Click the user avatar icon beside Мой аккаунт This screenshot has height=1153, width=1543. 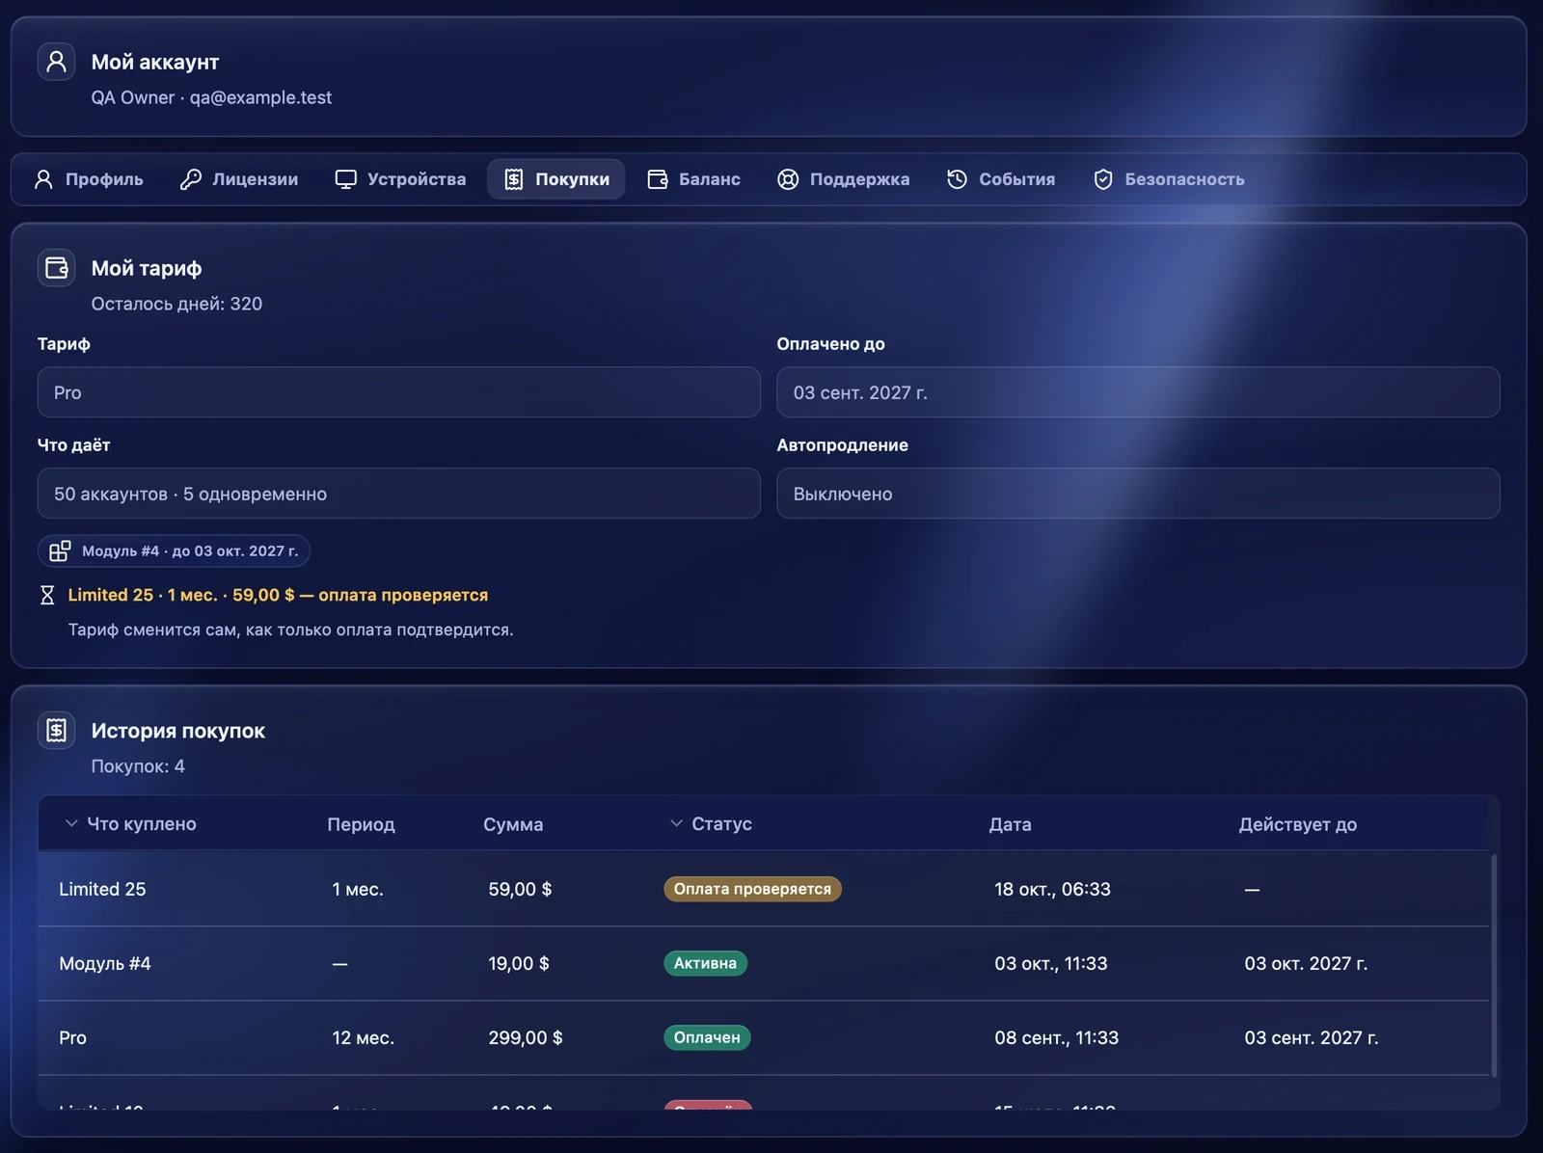[56, 62]
